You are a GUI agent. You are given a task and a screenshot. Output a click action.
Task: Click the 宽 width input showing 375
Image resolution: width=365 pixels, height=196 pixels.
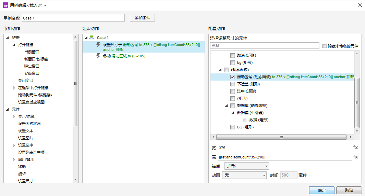tap(285, 148)
